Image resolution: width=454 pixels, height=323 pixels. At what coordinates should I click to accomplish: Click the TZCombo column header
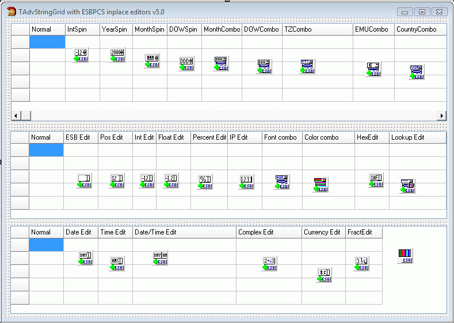tap(317, 29)
